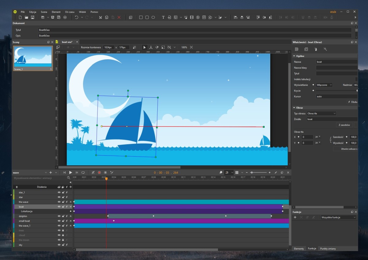This screenshot has width=368, height=260.
Task: Open the Wyświetlanie dropdown showing Włączone
Action: (x=324, y=85)
